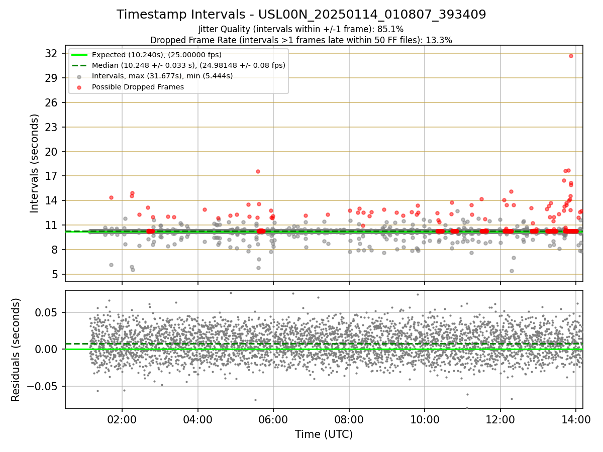Click the 12:00 x-axis tick label
This screenshot has width=603, height=452.
500,419
